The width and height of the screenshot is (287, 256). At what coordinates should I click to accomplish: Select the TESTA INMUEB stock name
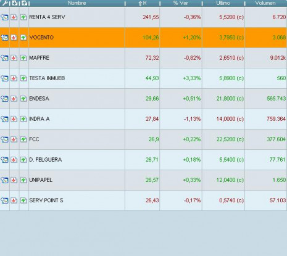pos(47,78)
